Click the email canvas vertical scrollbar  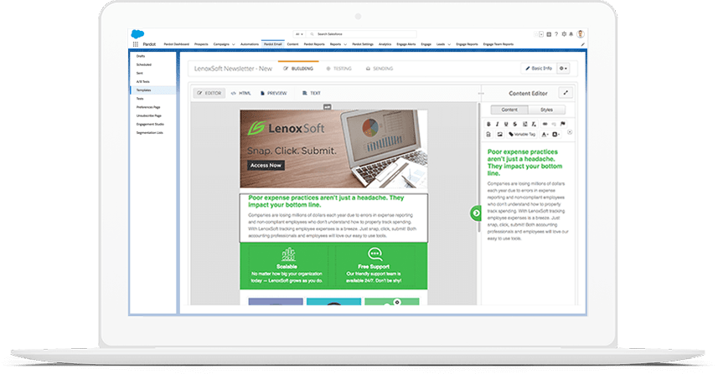click(x=479, y=167)
